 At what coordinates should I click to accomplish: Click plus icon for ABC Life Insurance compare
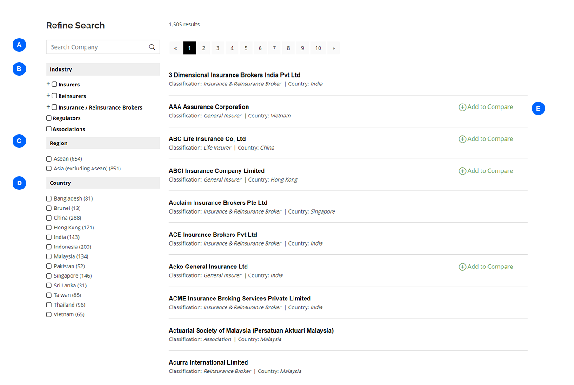pyautogui.click(x=462, y=139)
